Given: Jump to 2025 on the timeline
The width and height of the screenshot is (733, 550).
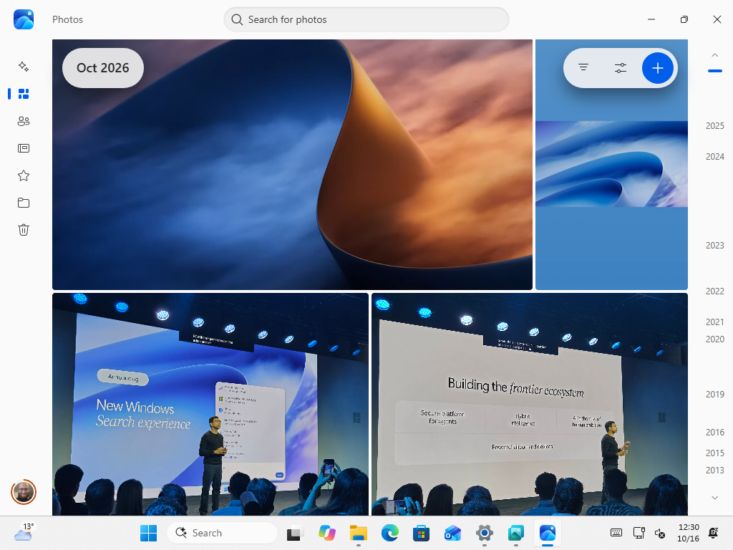Looking at the screenshot, I should 715,126.
